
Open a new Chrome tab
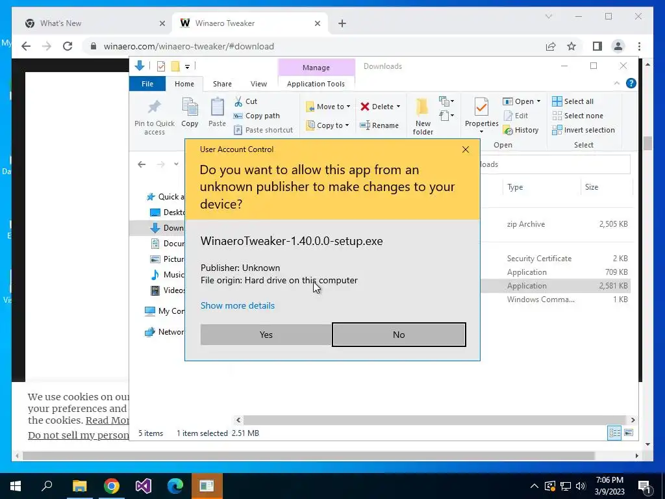pos(342,23)
